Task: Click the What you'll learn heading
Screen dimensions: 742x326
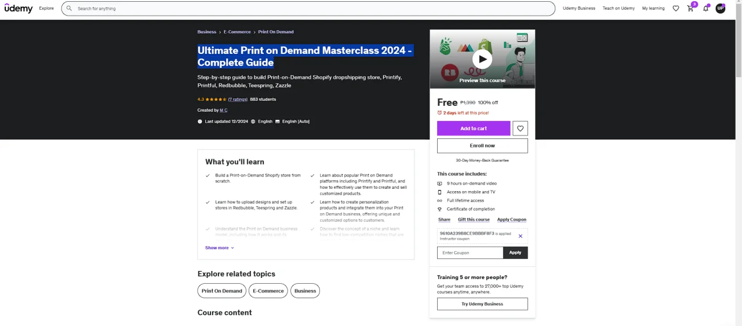Action: click(235, 162)
